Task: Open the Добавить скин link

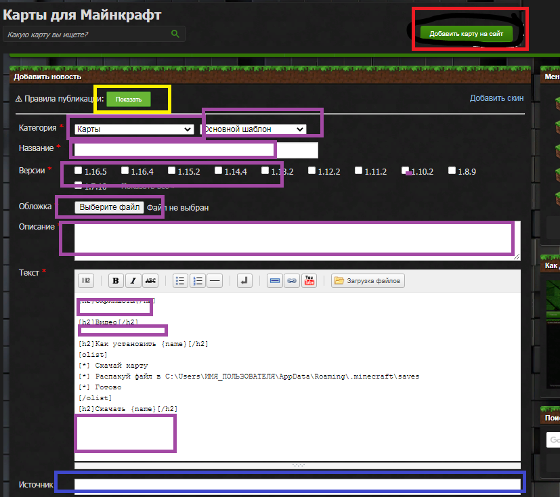Action: (x=496, y=98)
